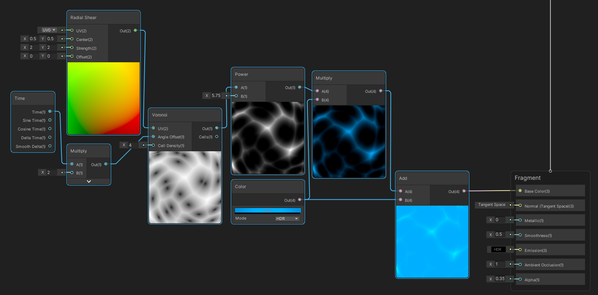This screenshot has width=598, height=295.
Task: Click the Voronoi Out(1) output port
Action: 217,128
